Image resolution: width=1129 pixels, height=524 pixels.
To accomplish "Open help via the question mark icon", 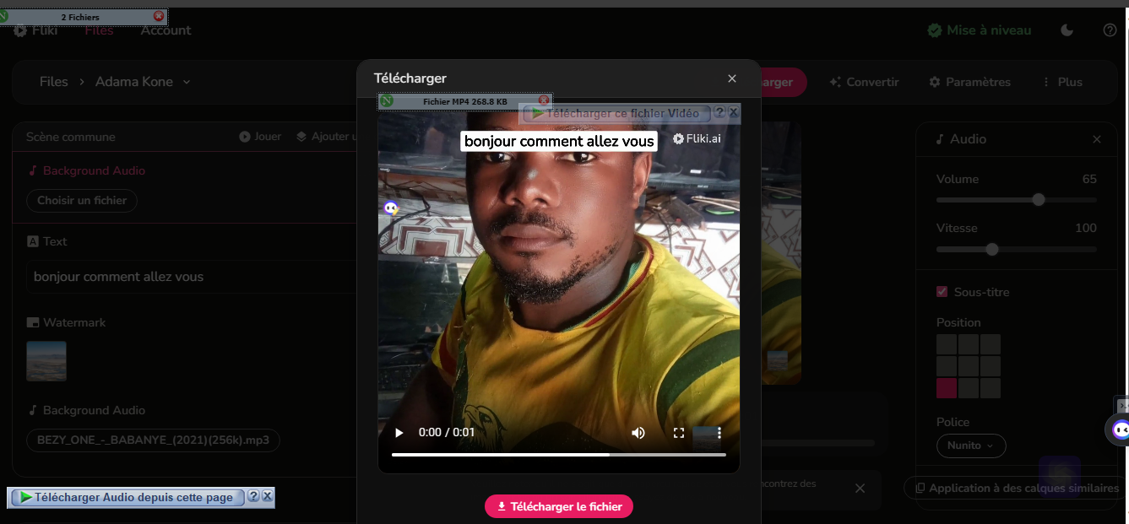I will click(x=1110, y=30).
